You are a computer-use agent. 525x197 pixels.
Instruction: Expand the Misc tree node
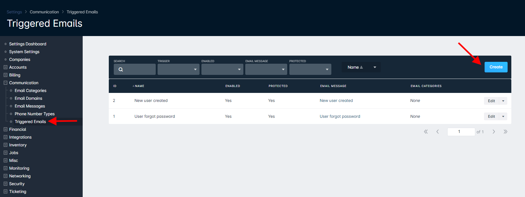5,160
